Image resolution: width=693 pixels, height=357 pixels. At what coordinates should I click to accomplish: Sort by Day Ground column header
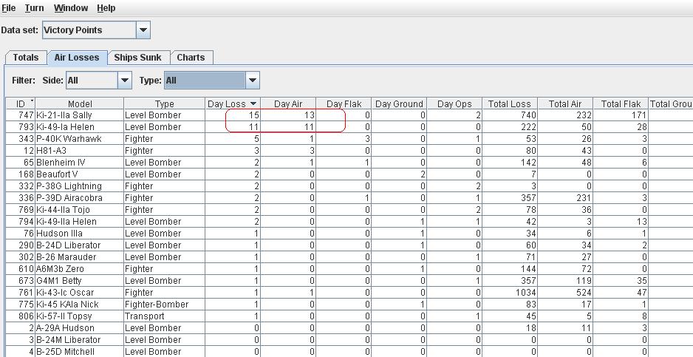[399, 103]
